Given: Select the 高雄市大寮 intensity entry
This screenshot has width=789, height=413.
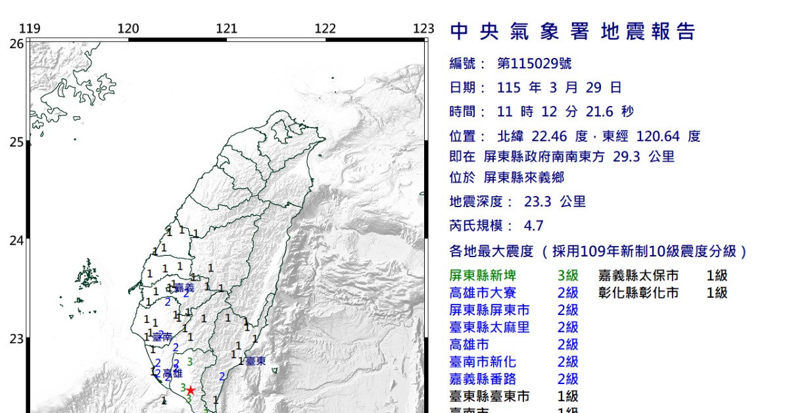Looking at the screenshot, I should pyautogui.click(x=514, y=293).
